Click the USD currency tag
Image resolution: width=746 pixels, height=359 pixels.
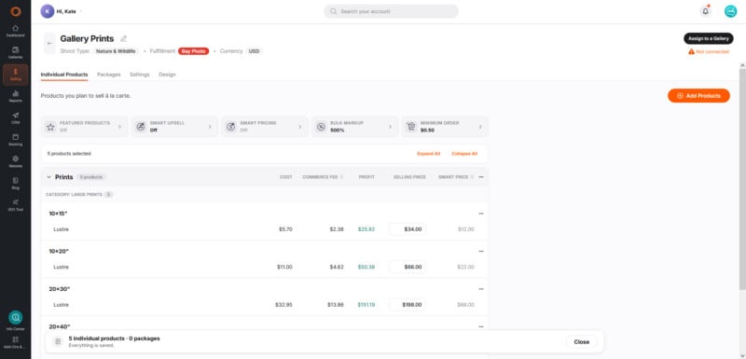pos(254,51)
